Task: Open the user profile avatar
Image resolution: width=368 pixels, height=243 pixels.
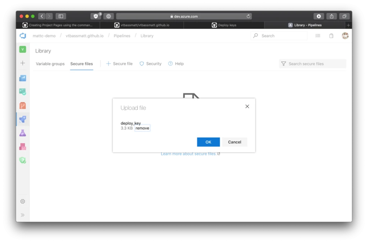Action: click(345, 36)
